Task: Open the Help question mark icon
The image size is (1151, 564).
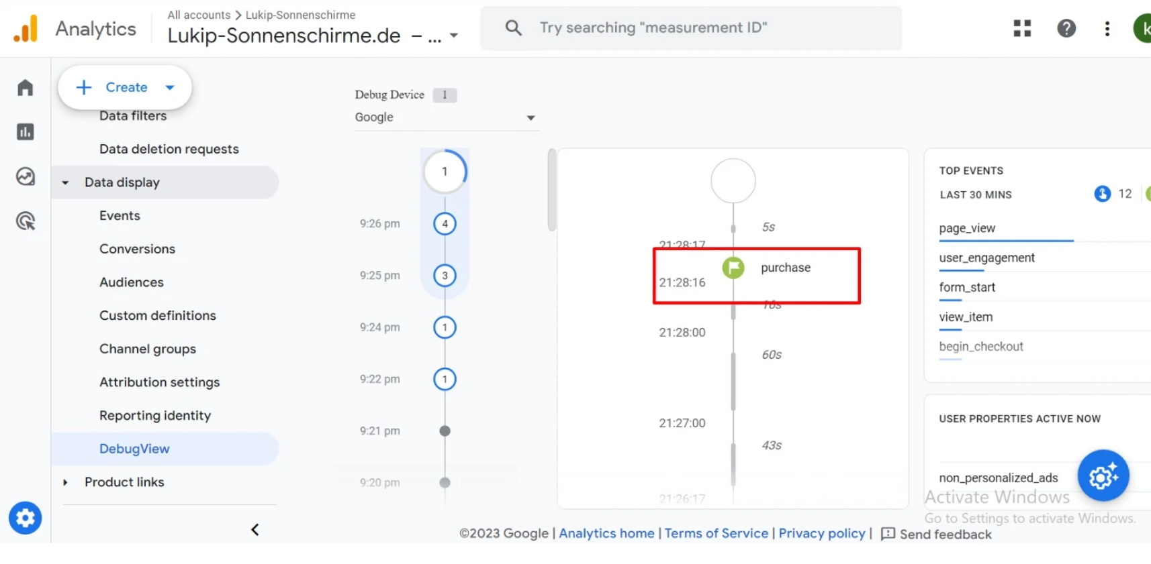Action: [1066, 28]
